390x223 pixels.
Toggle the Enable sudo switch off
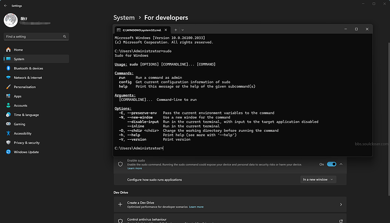coord(332,164)
